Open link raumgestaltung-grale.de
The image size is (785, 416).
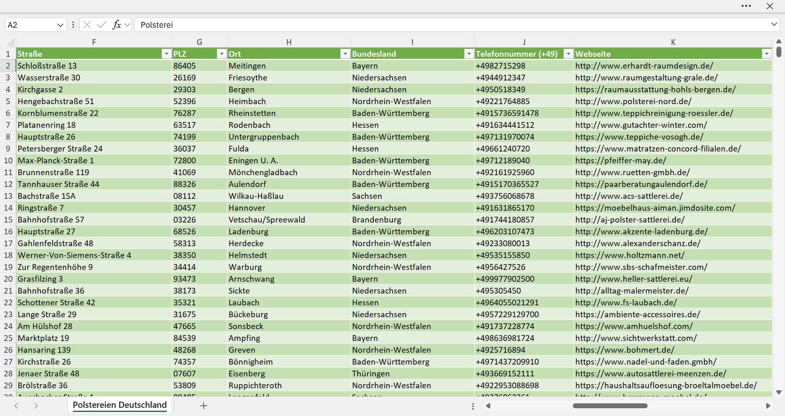pos(646,78)
